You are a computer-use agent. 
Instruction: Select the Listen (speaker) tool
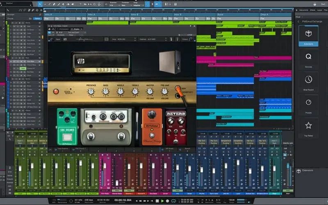[x=73, y=4]
